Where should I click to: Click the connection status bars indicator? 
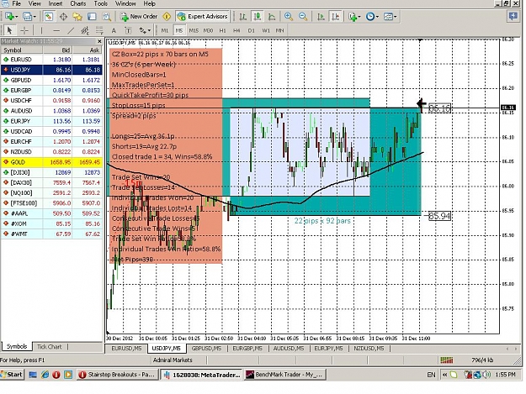click(447, 360)
